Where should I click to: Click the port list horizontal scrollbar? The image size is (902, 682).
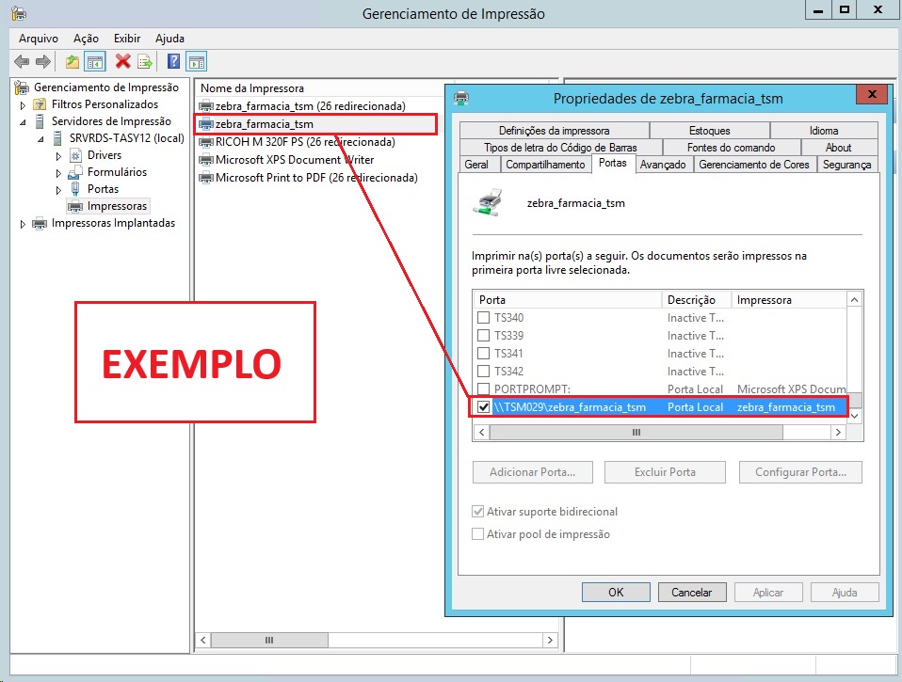coord(636,432)
